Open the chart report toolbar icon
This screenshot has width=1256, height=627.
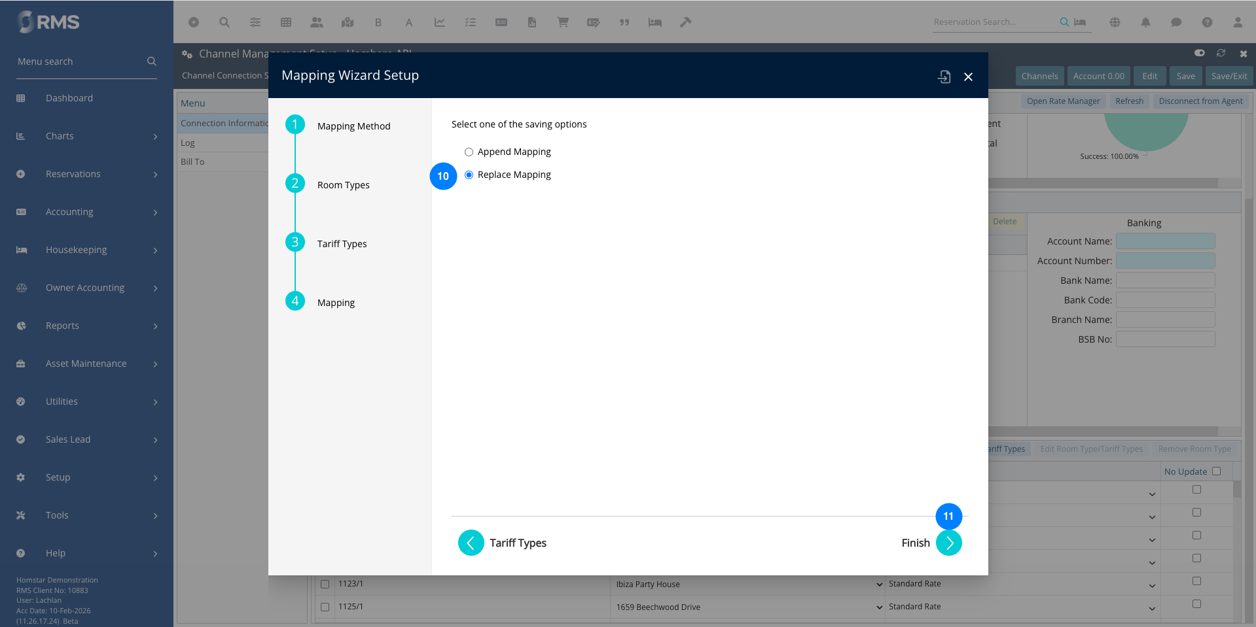[x=440, y=22]
